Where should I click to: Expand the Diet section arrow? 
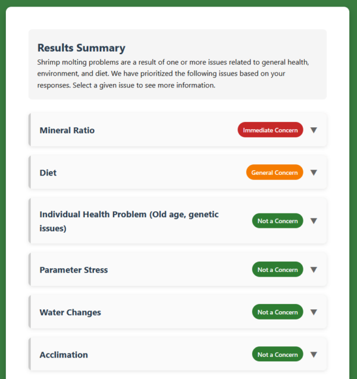314,173
